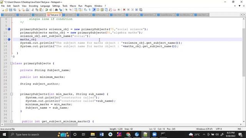Image resolution: width=246 pixels, height=138 pixels.
Task: Run macro multiple times icon
Action: 137,10
